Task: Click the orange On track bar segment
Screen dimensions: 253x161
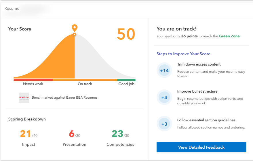Action: point(85,80)
